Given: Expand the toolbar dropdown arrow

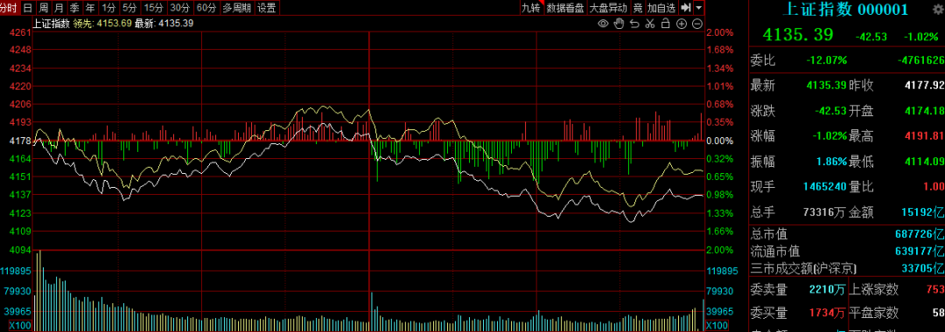Looking at the screenshot, I should pyautogui.click(x=698, y=8).
